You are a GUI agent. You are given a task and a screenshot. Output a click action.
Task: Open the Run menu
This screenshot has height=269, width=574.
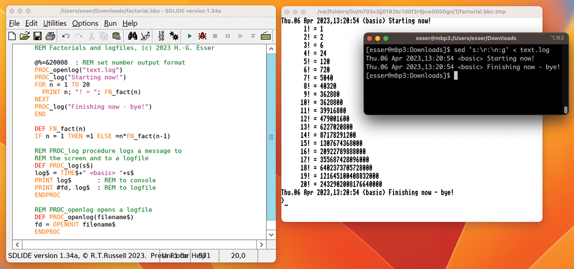tap(110, 23)
